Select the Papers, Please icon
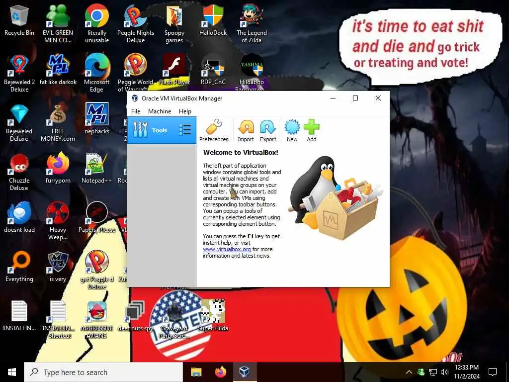The image size is (509, 382). click(97, 217)
